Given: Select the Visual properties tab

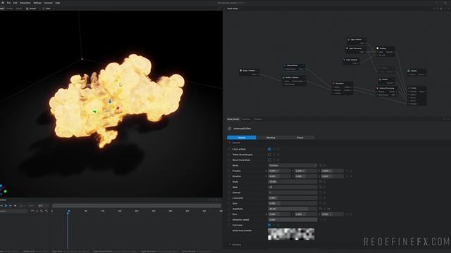Looking at the screenshot, I should coord(299,138).
